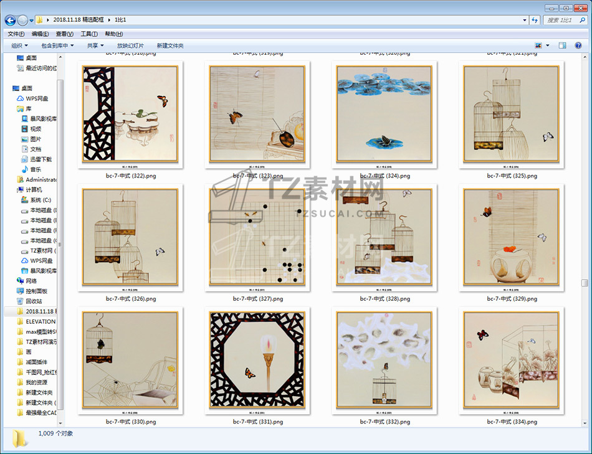
Task: Open the 包含到库中 dropdown
Action: click(57, 45)
